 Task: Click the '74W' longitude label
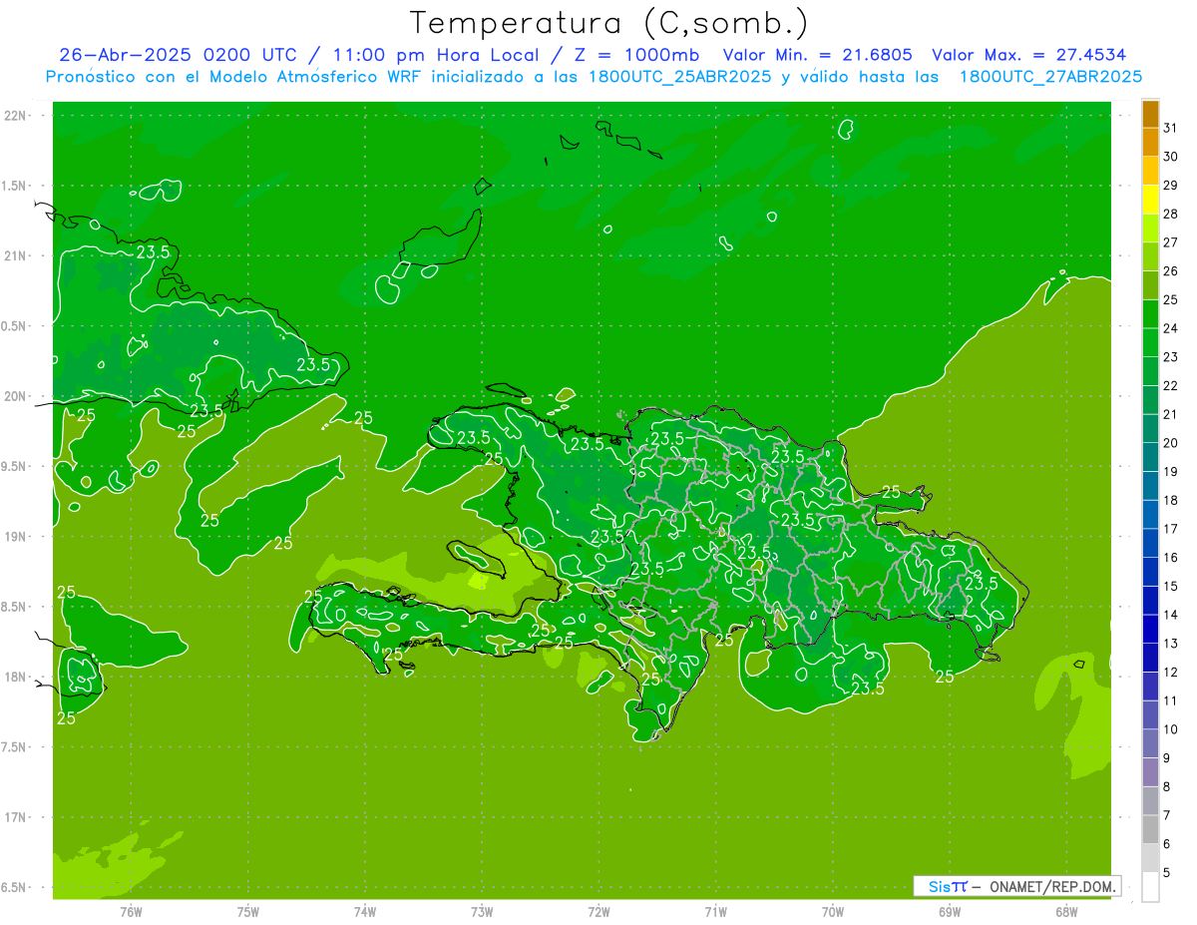[365, 912]
